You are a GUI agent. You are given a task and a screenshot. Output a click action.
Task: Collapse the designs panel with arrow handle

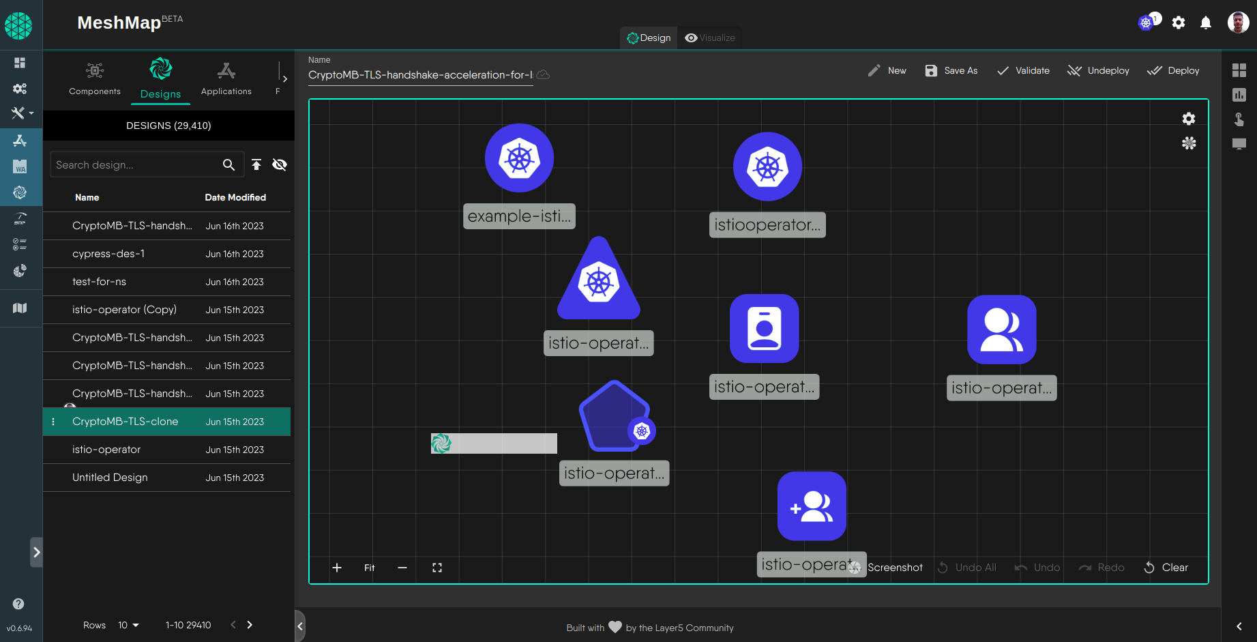pyautogui.click(x=300, y=626)
